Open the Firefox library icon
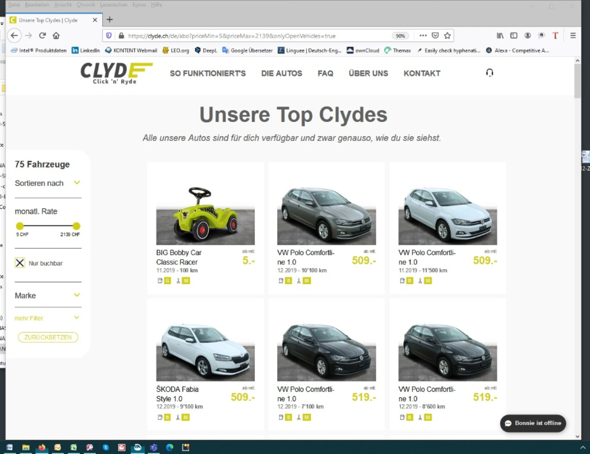Image resolution: width=590 pixels, height=454 pixels. (500, 36)
